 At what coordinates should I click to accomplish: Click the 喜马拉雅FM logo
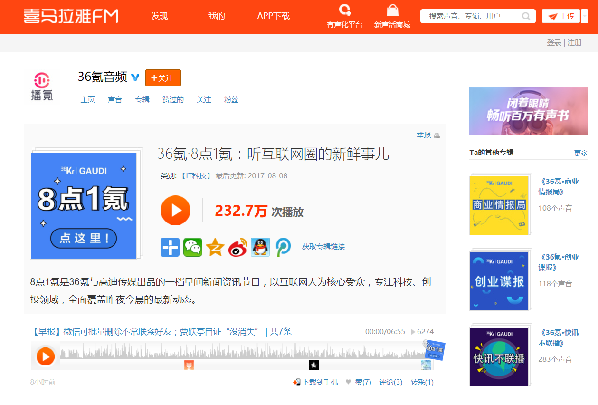[x=71, y=16]
